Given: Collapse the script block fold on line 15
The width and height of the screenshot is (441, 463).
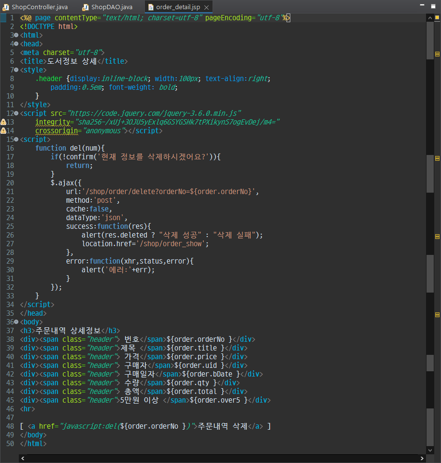Looking at the screenshot, I should pyautogui.click(x=16, y=140).
